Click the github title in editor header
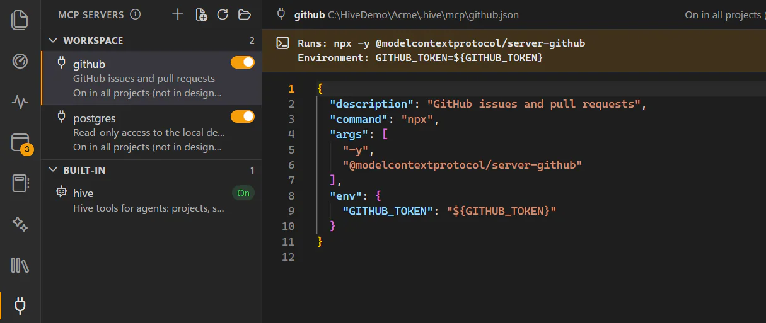This screenshot has height=323, width=766. 310,14
